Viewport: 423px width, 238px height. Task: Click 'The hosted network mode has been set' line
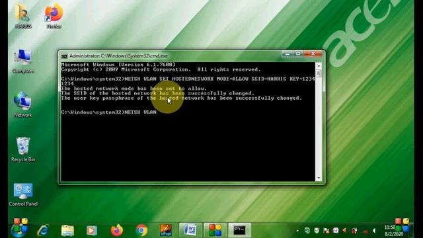coord(134,89)
